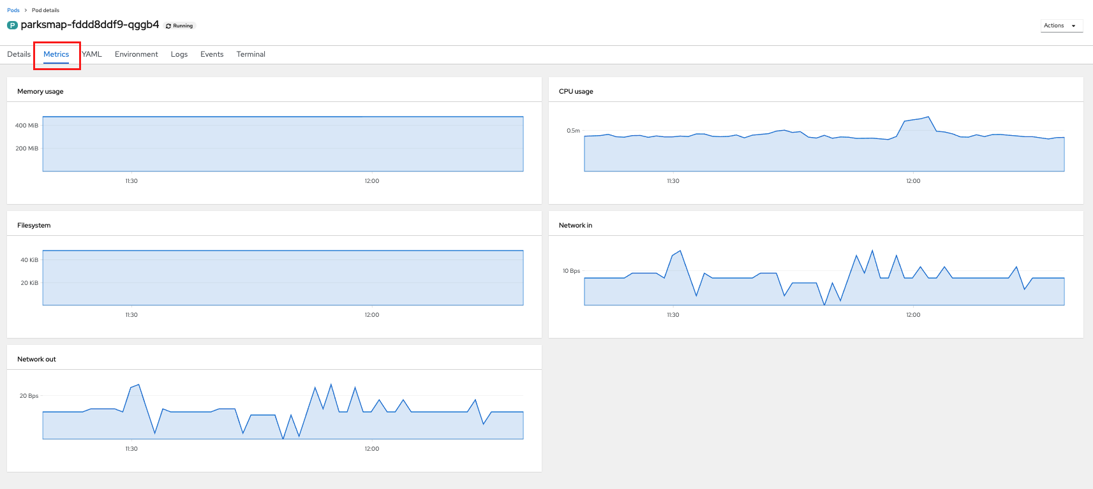
Task: View the Logs tab
Action: [x=179, y=54]
